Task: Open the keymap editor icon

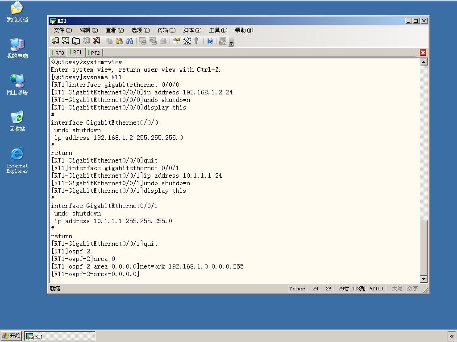Action: click(x=187, y=41)
